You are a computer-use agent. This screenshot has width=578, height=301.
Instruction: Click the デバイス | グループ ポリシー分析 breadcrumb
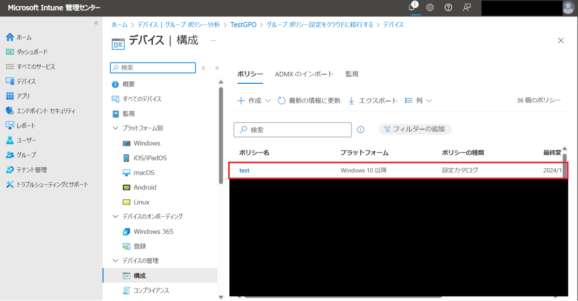[x=179, y=25]
